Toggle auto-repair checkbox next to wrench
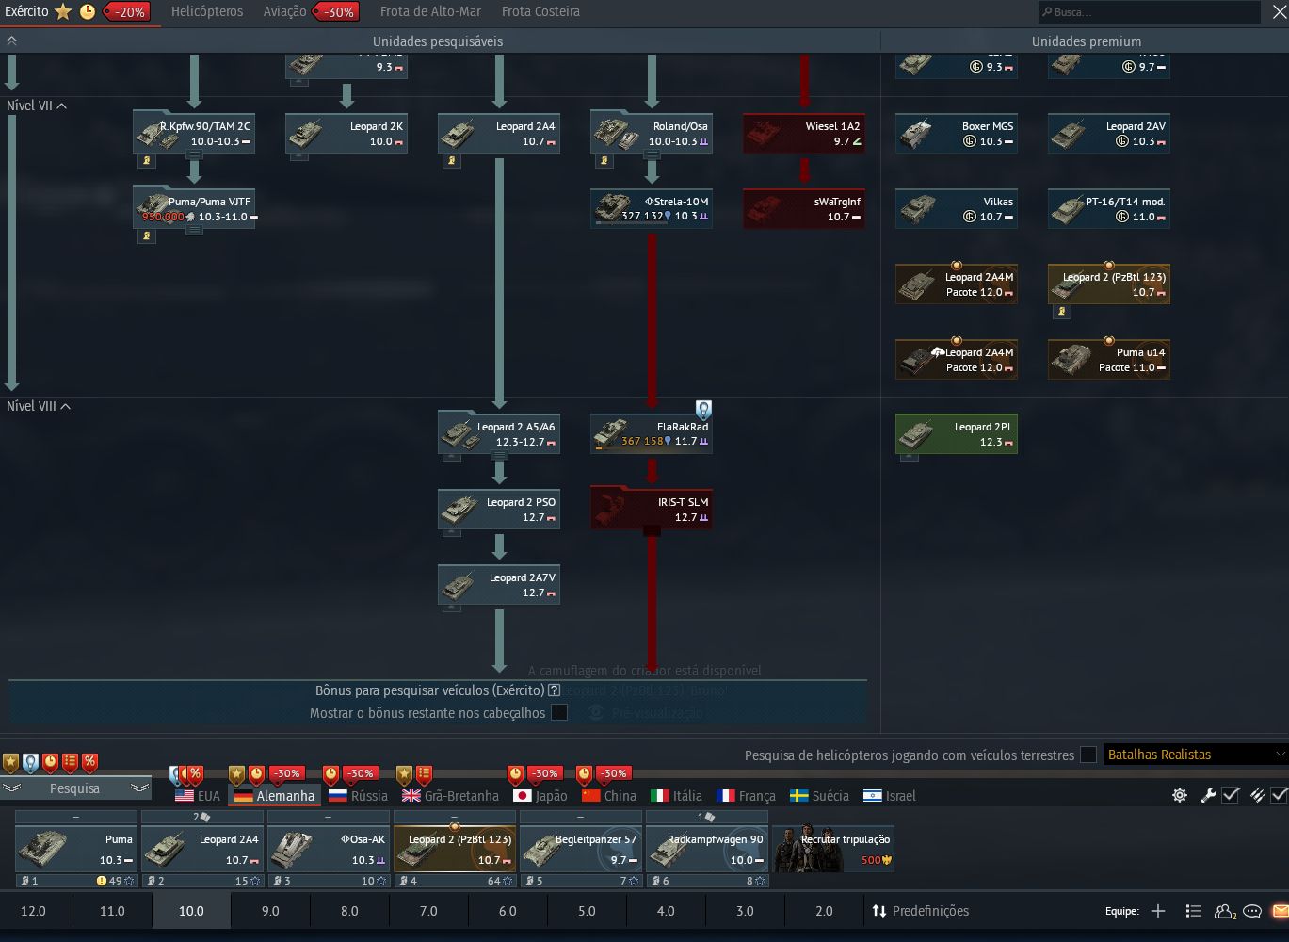Image resolution: width=1289 pixels, height=942 pixels. 1231,795
